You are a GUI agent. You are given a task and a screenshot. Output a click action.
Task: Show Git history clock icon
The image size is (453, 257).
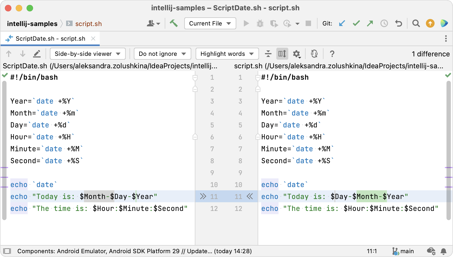(384, 24)
